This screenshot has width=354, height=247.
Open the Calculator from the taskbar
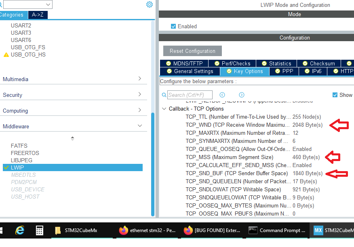[40, 230]
